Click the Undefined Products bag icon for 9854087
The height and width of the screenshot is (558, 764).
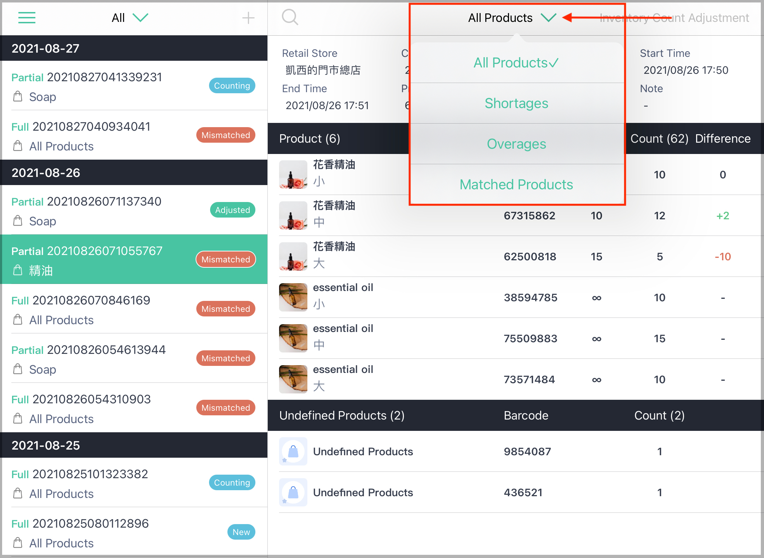293,451
